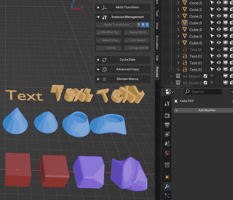This screenshot has height=200, width=233.
Task: Click the Multi Transform axes icon
Action: pos(104,7)
